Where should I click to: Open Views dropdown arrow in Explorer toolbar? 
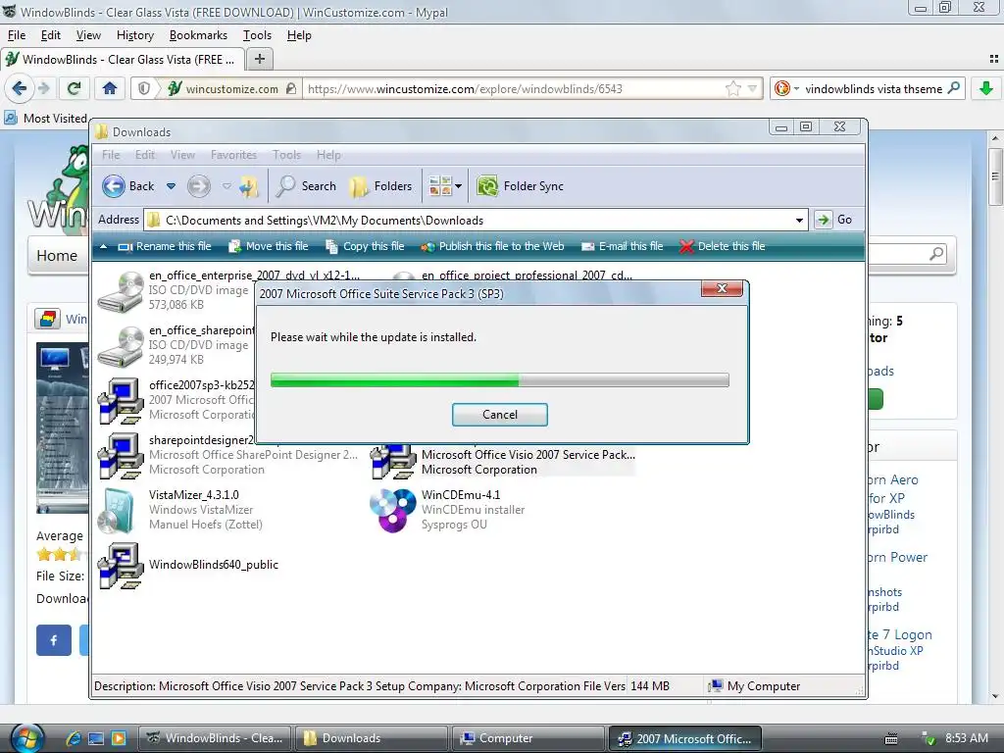click(458, 186)
